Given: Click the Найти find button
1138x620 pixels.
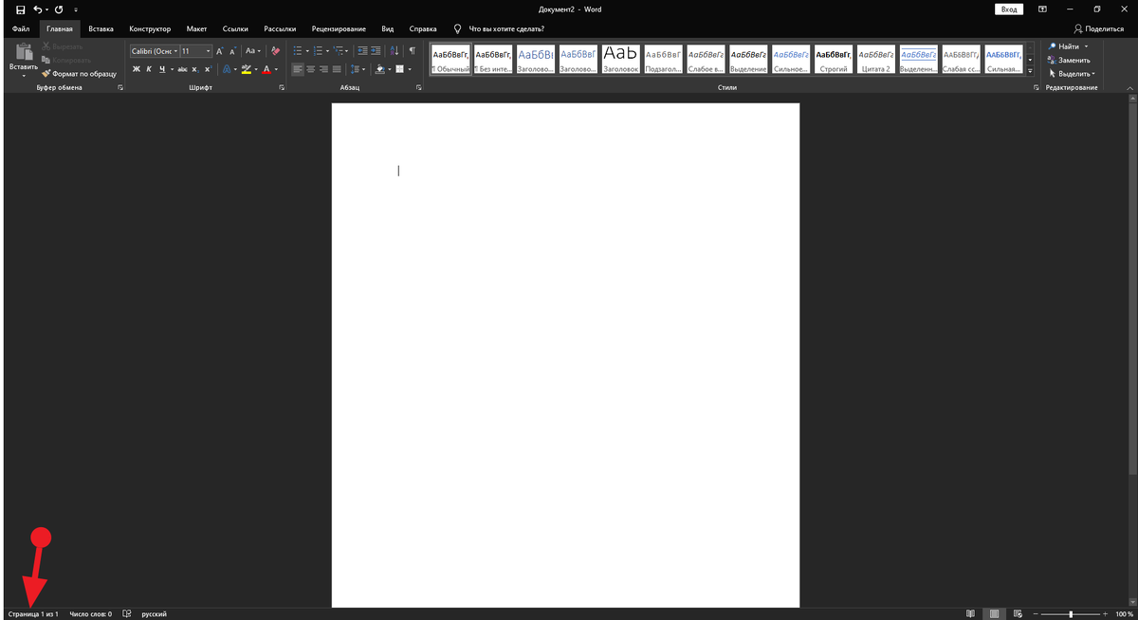Looking at the screenshot, I should 1068,46.
